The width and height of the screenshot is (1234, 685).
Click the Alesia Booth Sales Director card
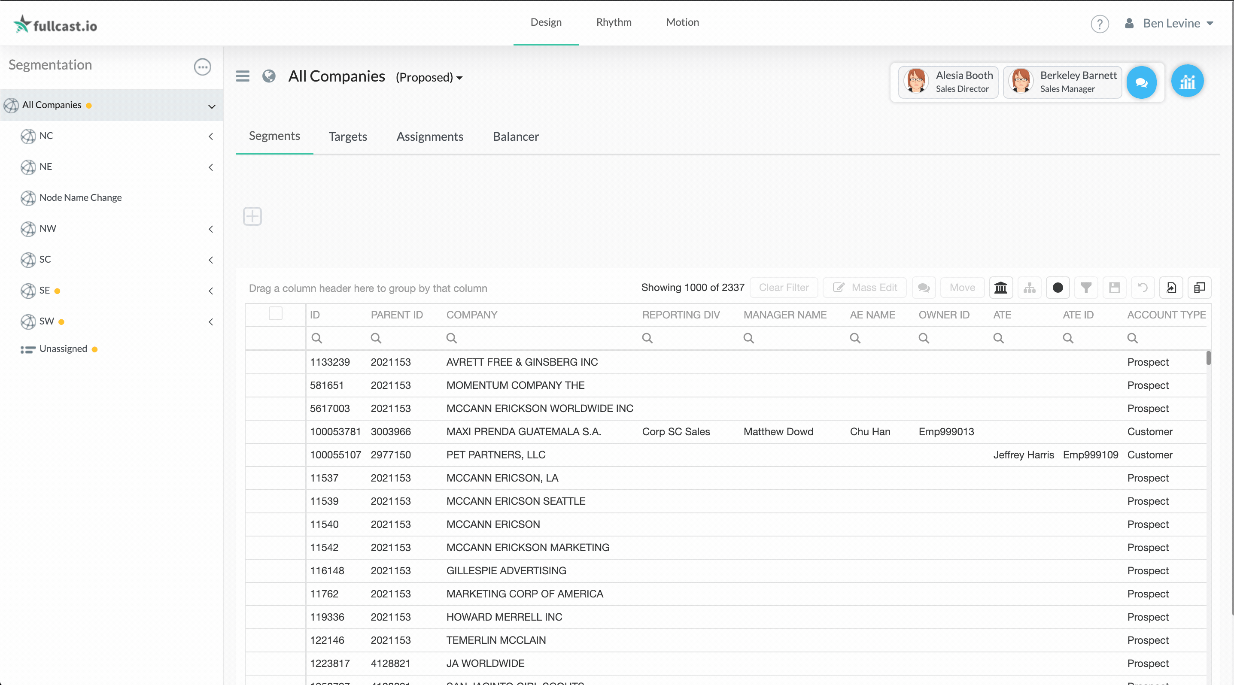[x=948, y=82]
